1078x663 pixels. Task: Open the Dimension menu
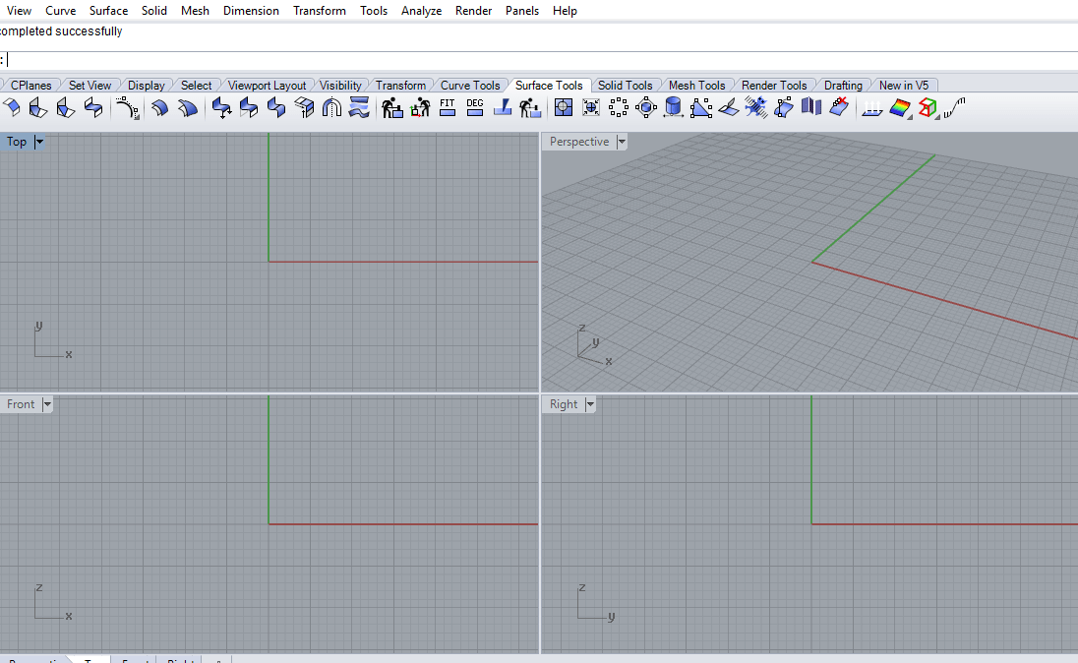pyautogui.click(x=251, y=10)
